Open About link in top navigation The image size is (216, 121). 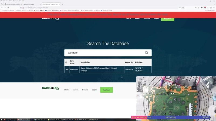[137, 18]
